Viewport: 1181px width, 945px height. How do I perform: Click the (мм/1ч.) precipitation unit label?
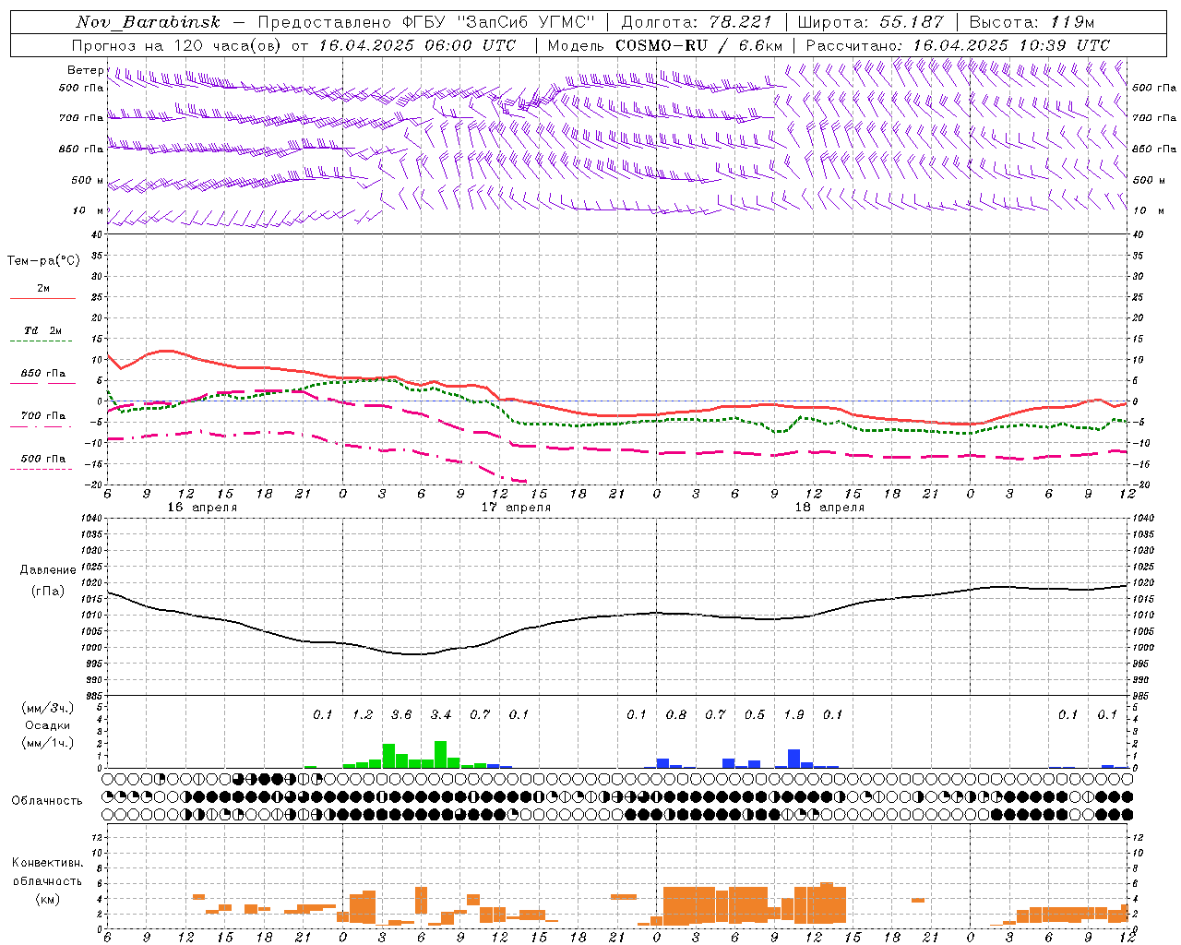click(x=48, y=744)
